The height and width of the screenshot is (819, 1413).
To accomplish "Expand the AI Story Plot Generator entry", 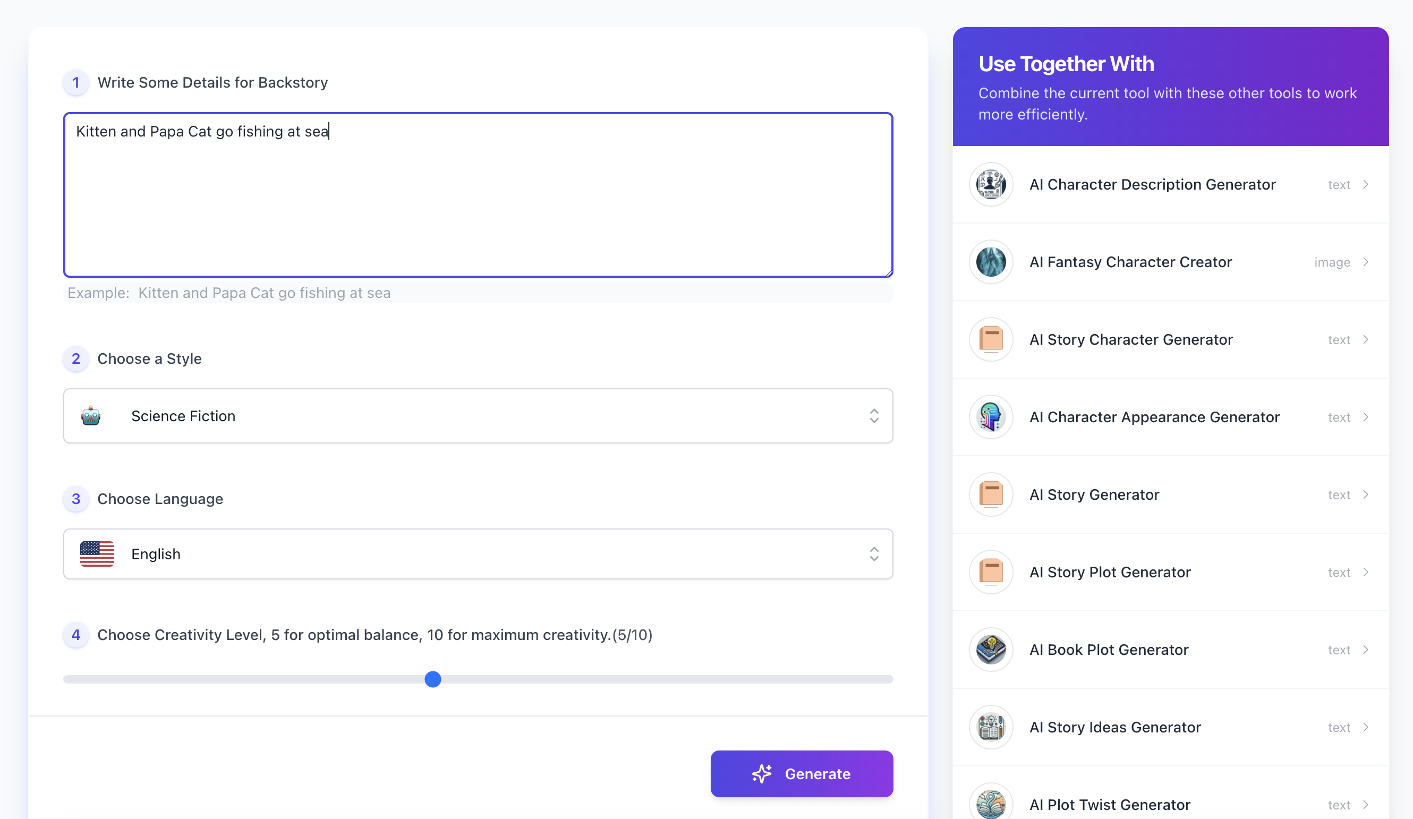I will (1366, 572).
